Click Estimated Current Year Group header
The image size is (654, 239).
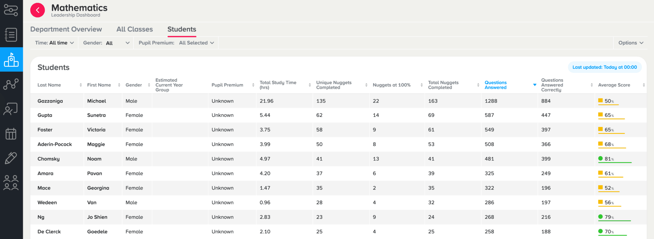click(x=169, y=85)
